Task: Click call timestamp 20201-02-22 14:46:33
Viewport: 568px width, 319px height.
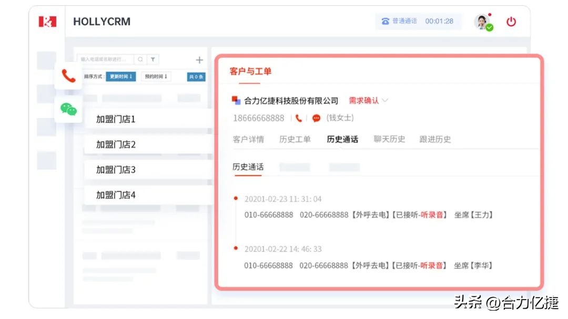Action: click(283, 249)
